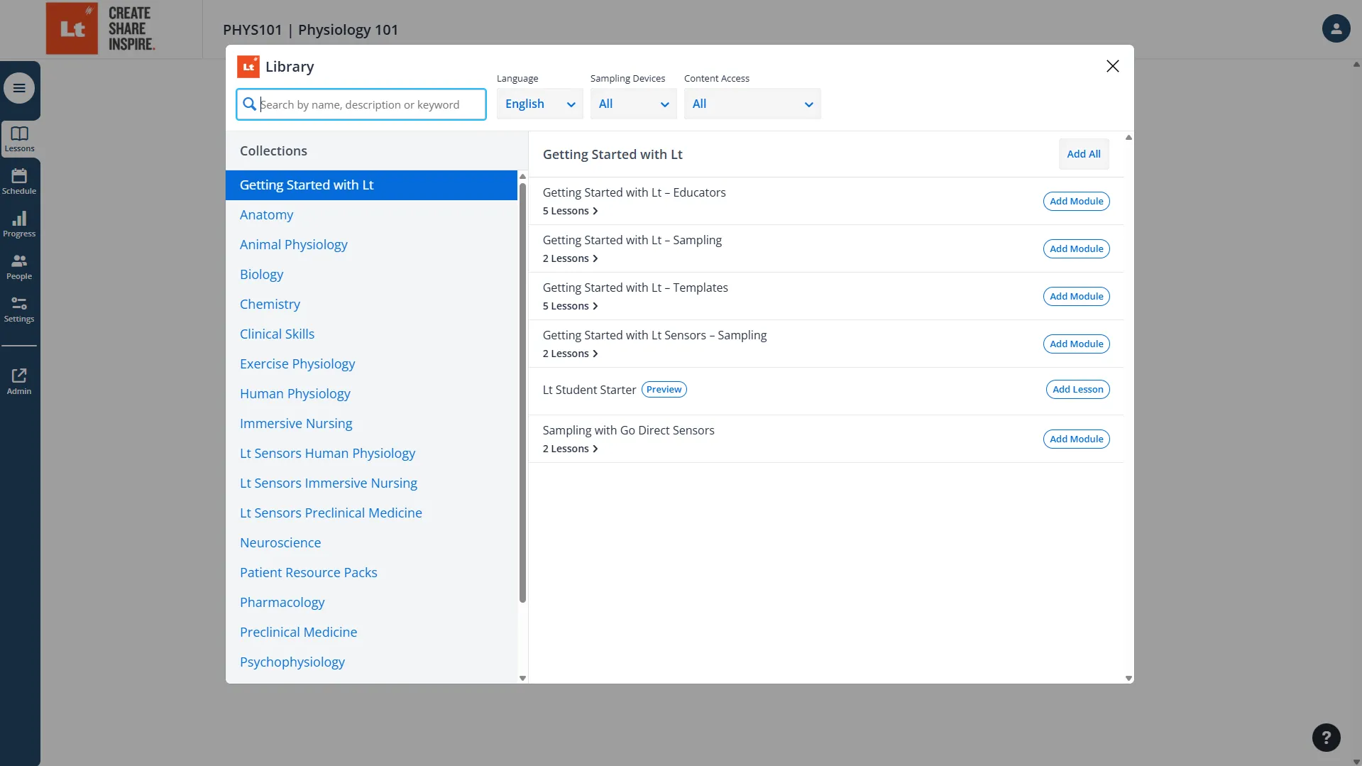Image resolution: width=1362 pixels, height=766 pixels.
Task: Open the Content Access dropdown
Action: (752, 104)
